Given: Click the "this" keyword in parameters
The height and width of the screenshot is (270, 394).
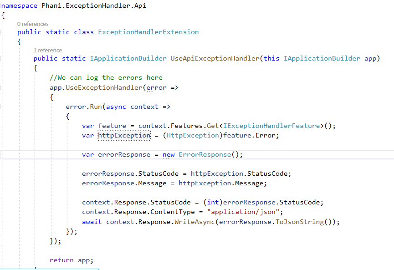Looking at the screenshot, I should coord(271,58).
